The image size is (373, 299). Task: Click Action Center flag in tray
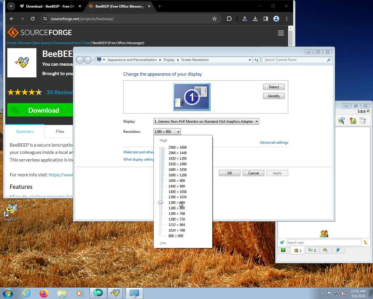(x=329, y=293)
